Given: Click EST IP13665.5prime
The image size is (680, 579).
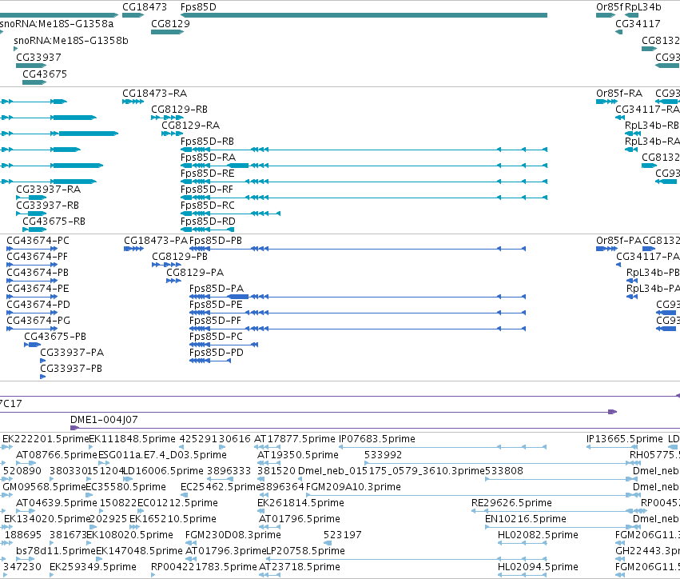Looking at the screenshot, I should [x=625, y=439].
